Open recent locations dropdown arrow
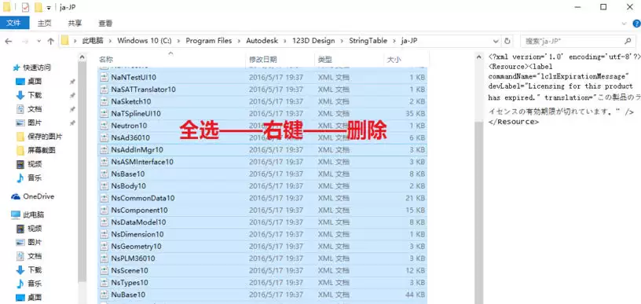Viewport: 641px width, 304px height. [x=38, y=41]
